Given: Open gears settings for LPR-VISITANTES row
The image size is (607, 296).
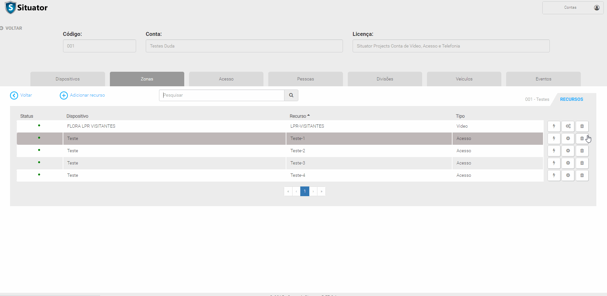Looking at the screenshot, I should 568,126.
